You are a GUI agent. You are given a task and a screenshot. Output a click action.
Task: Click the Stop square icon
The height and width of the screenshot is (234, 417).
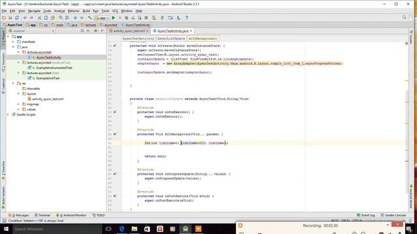(x=146, y=18)
